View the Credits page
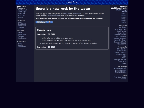This screenshot has height=108, width=144. point(20,45)
